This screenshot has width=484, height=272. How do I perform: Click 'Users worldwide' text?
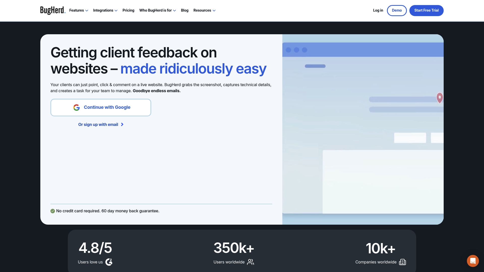coord(229,262)
